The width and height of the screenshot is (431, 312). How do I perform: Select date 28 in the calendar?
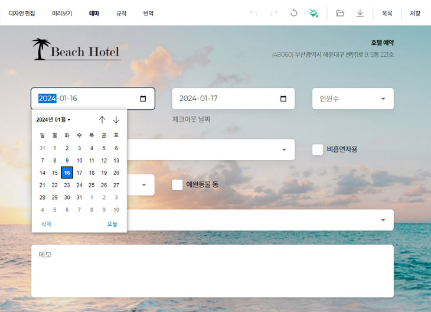(x=43, y=197)
